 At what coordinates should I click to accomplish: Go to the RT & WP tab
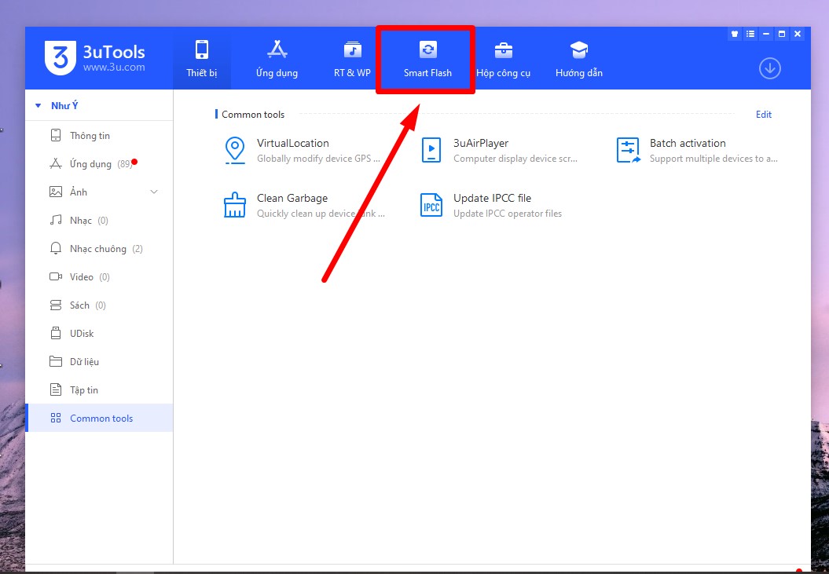coord(352,60)
